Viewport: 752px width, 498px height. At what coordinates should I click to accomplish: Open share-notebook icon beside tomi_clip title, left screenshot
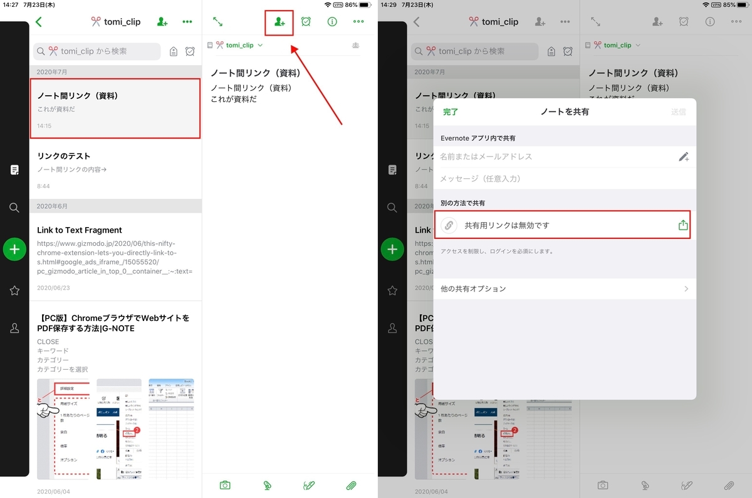(162, 22)
